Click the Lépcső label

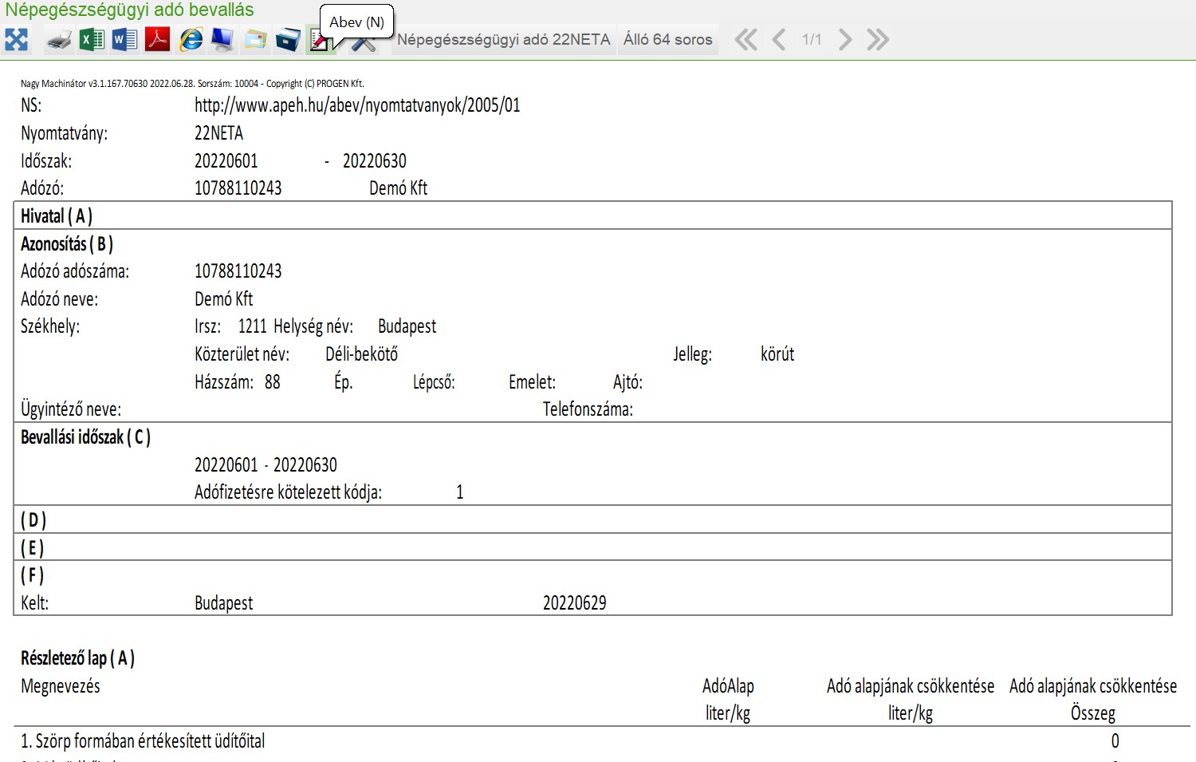click(434, 382)
